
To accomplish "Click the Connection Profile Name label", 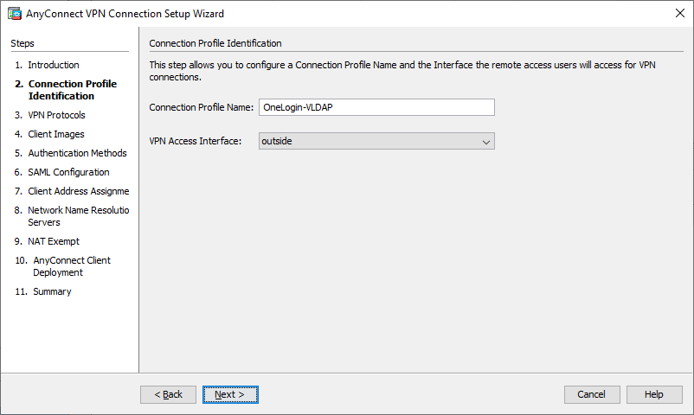I will point(202,107).
